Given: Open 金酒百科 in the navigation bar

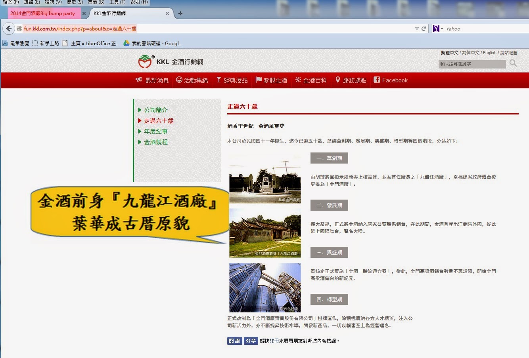Looking at the screenshot, I should pos(311,80).
